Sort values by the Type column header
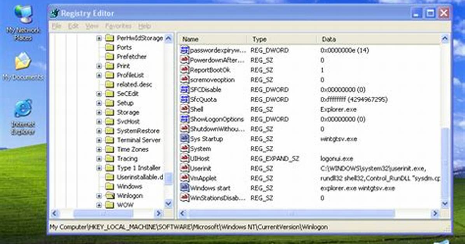The height and width of the screenshot is (244, 465). (x=282, y=39)
